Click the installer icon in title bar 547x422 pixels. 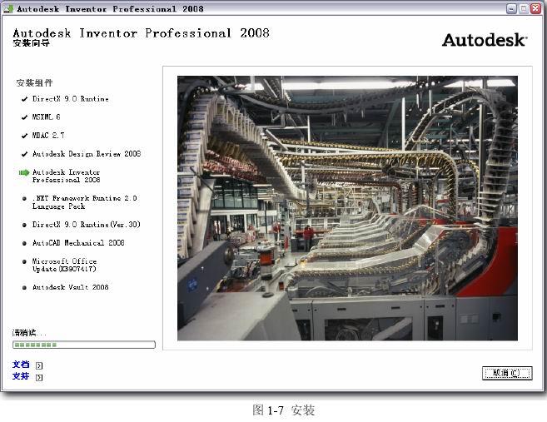pyautogui.click(x=8, y=8)
